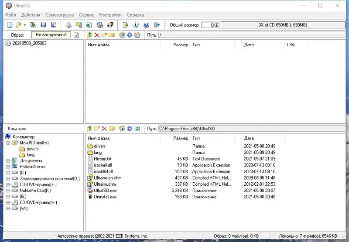This screenshot has width=349, height=242.
Task: Select the 20210508_205003 image root node
Action: tap(29, 43)
